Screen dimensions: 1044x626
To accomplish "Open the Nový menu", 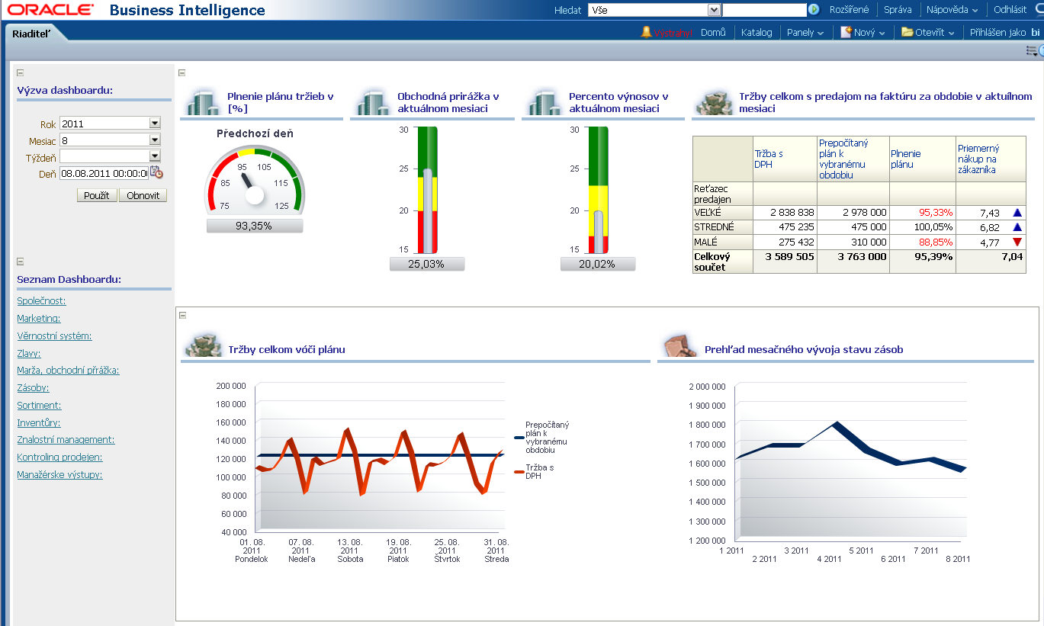I will pos(869,33).
